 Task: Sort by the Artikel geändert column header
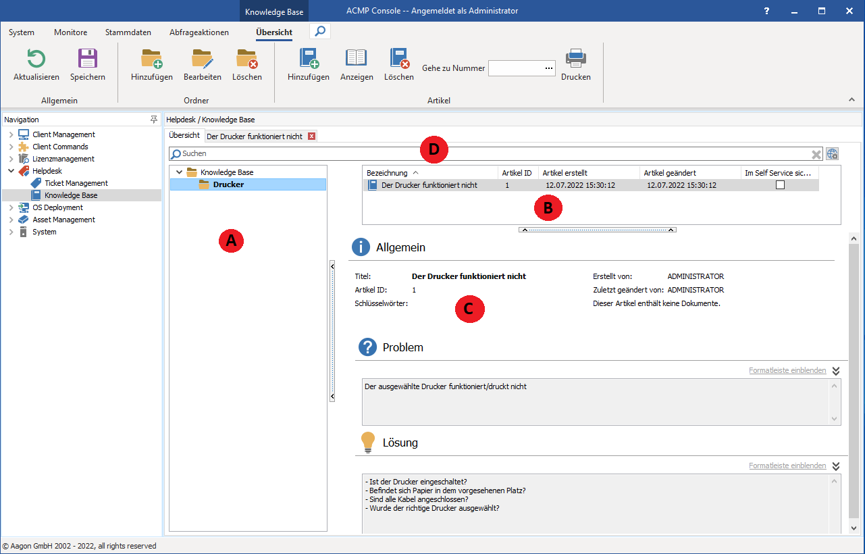tap(690, 173)
